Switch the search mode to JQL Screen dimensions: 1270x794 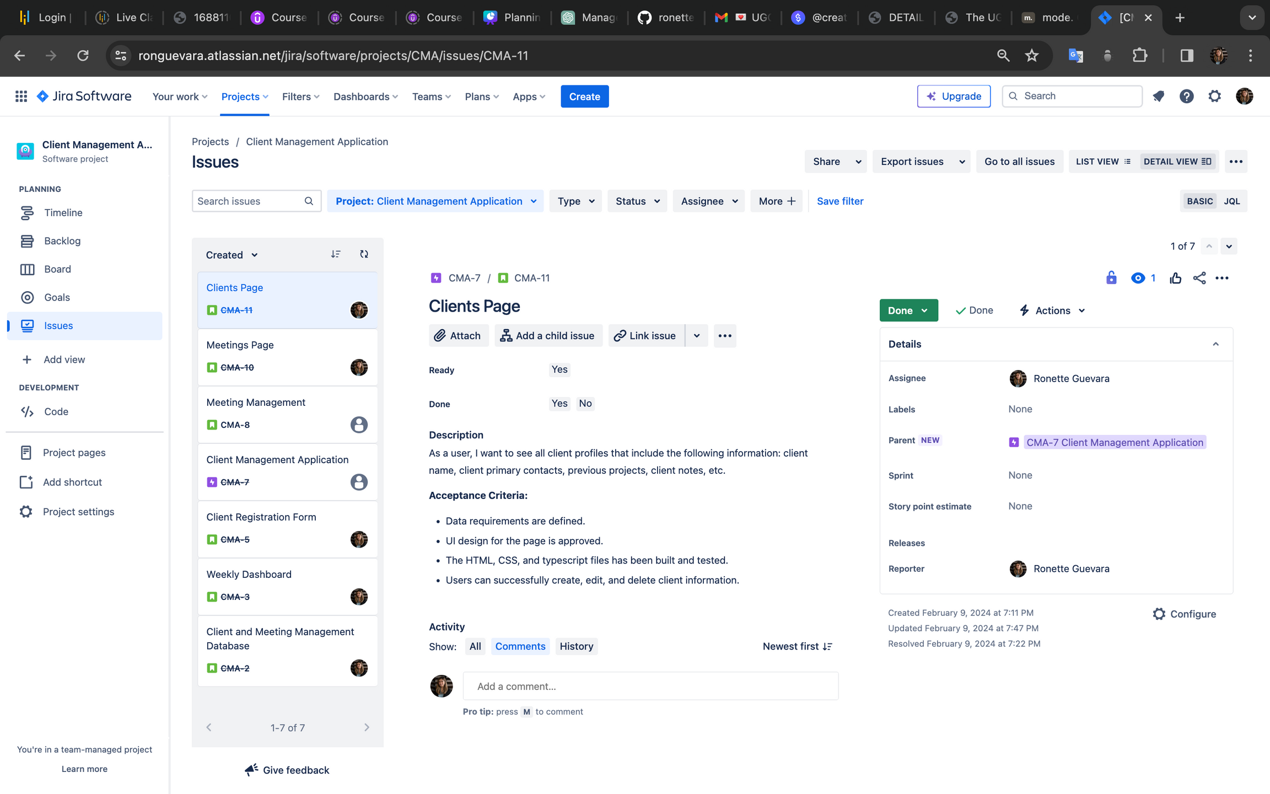pos(1231,201)
